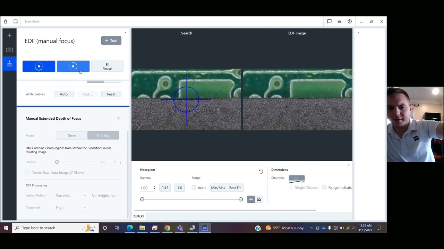
Task: Stop the first blue acquisition button
Action: point(39,66)
